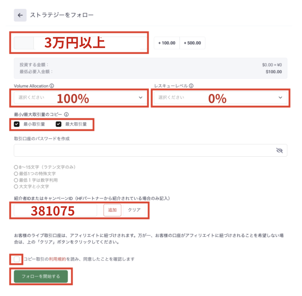The image size is (302, 296).
Task: Add +100.00 to the investment amount
Action: (167, 43)
